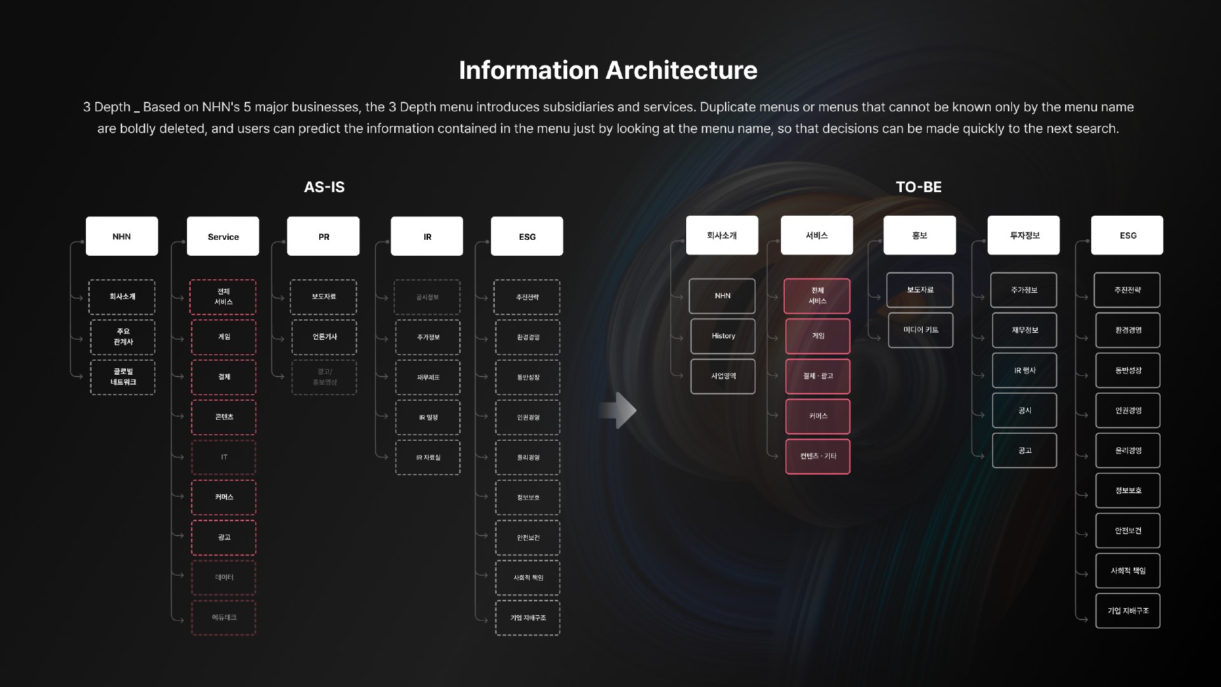Click the dashed 환경경영 box in AS-IS ESG

click(528, 337)
